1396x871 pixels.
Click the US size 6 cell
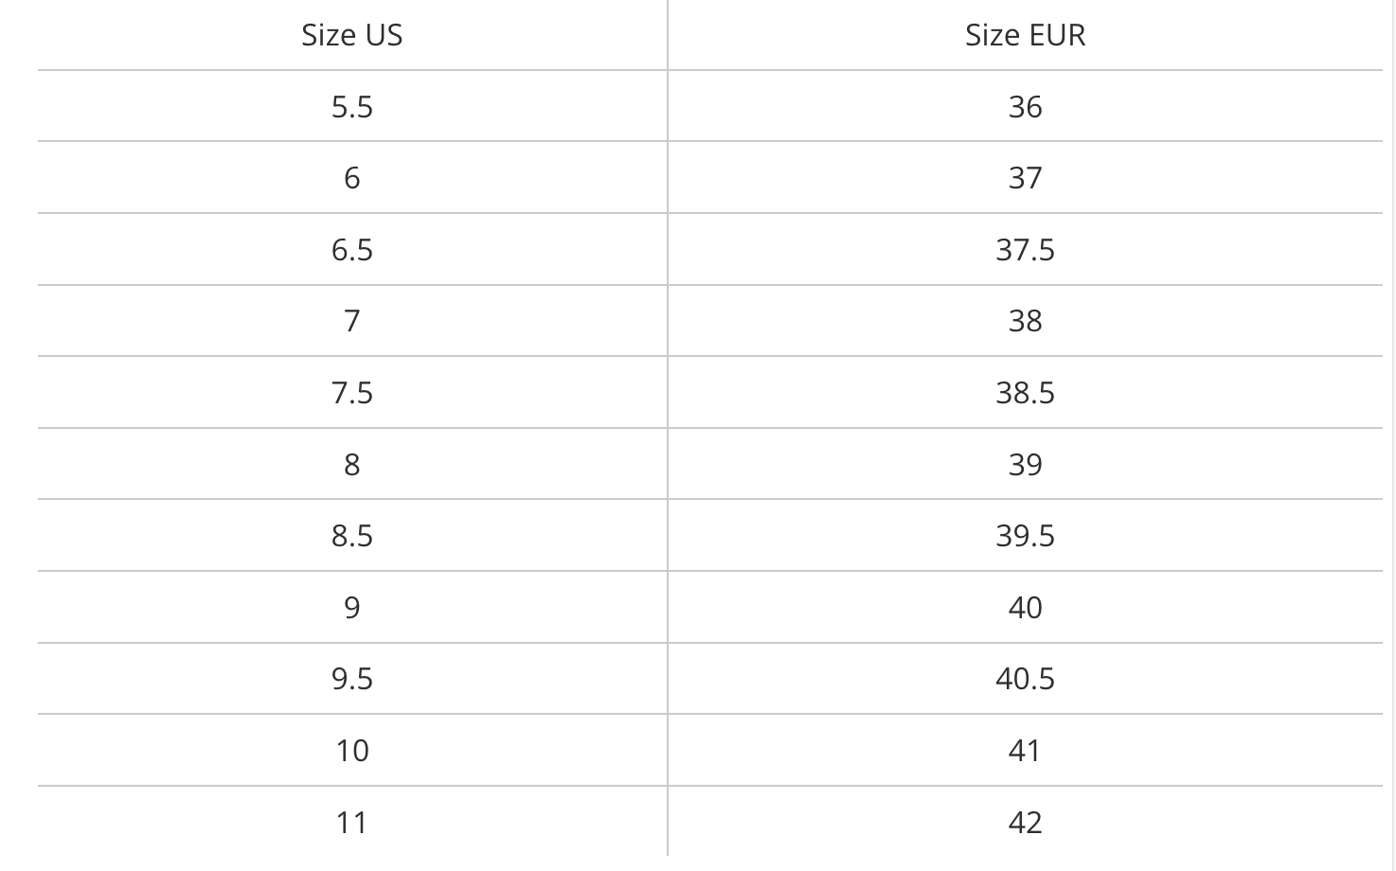tap(351, 178)
